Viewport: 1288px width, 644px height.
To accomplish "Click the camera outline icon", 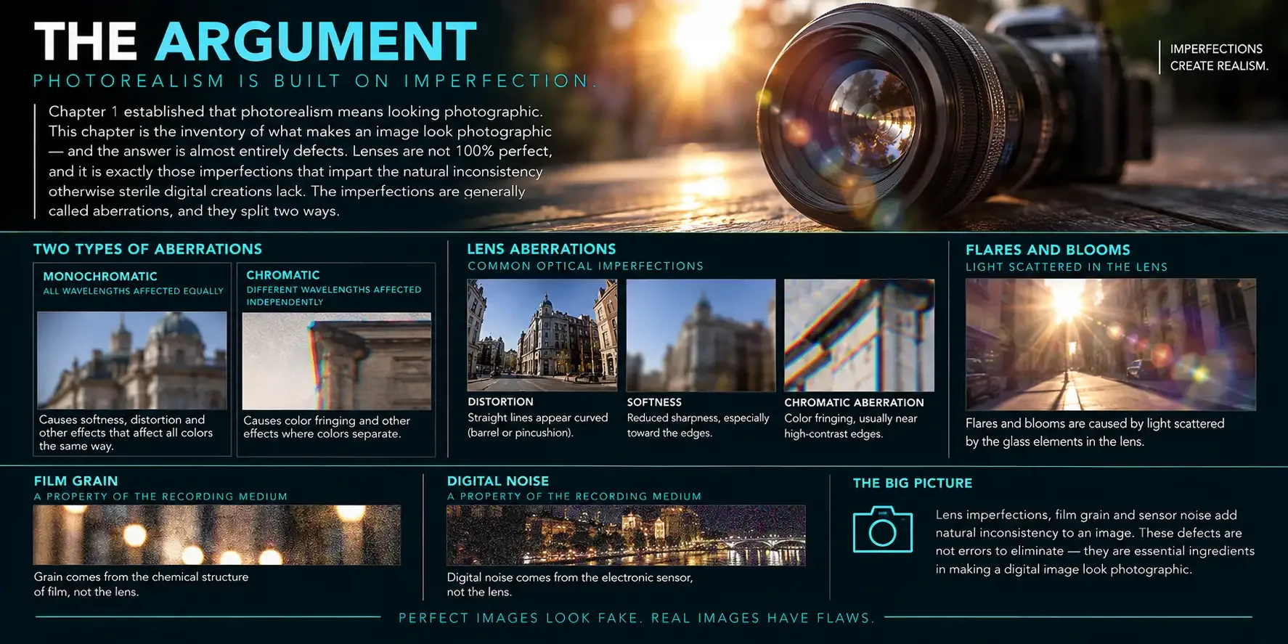I will click(882, 529).
